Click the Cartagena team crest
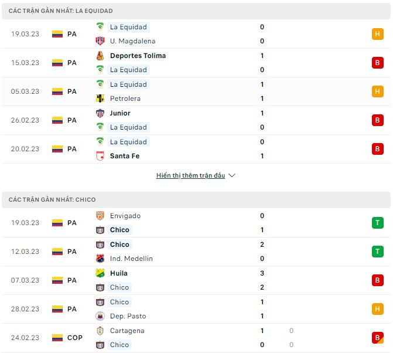 tap(100, 331)
